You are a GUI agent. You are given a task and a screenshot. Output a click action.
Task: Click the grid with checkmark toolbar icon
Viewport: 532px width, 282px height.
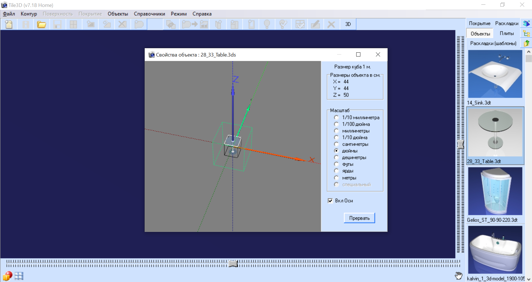(x=300, y=24)
